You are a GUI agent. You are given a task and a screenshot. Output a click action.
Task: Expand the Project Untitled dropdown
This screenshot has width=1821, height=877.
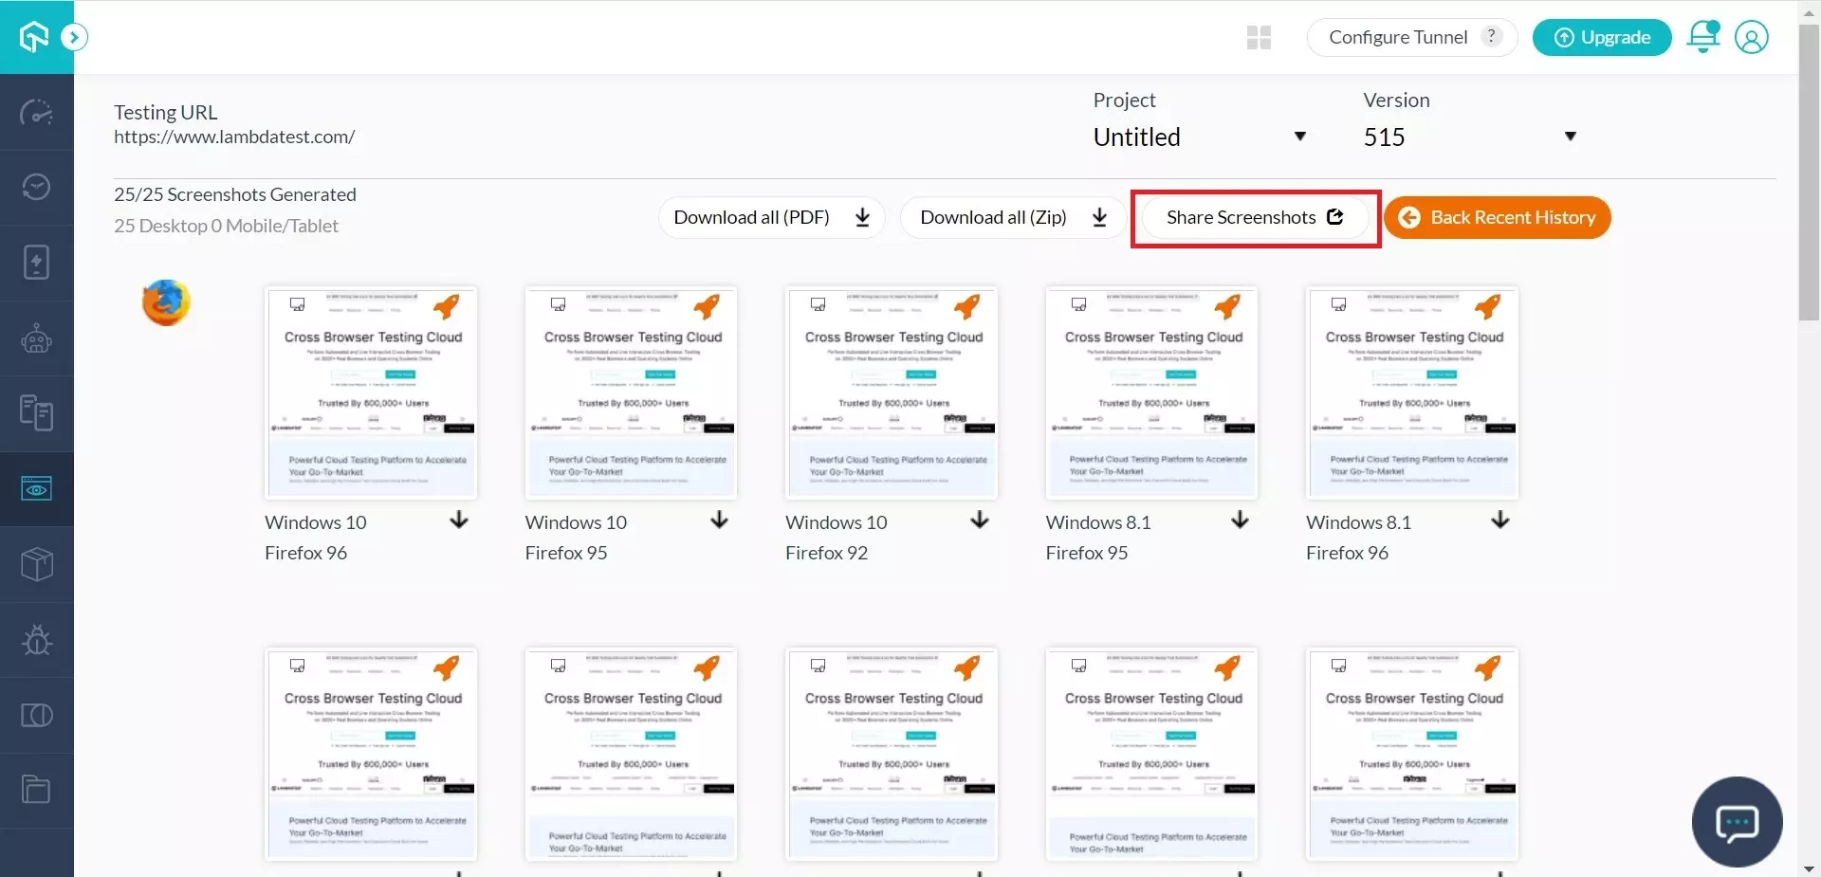[x=1200, y=137]
